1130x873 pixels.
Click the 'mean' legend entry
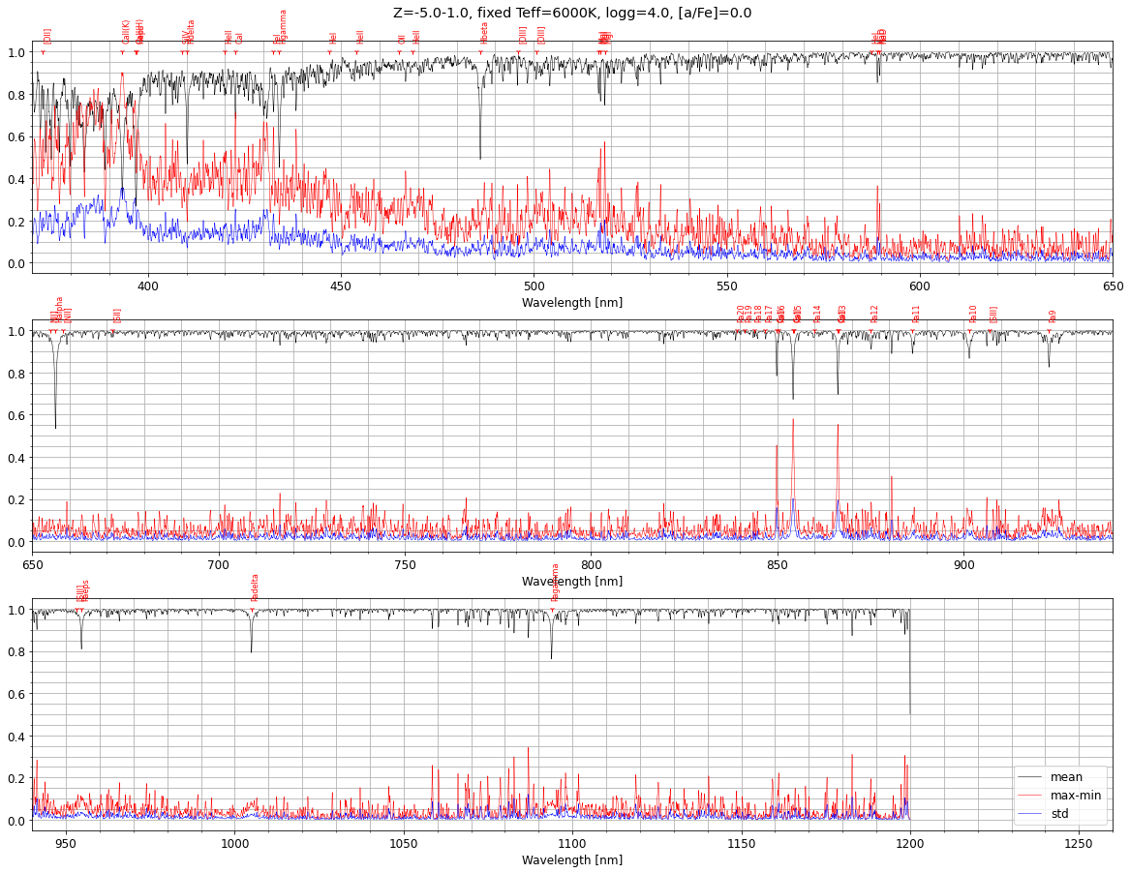pyautogui.click(x=1066, y=777)
